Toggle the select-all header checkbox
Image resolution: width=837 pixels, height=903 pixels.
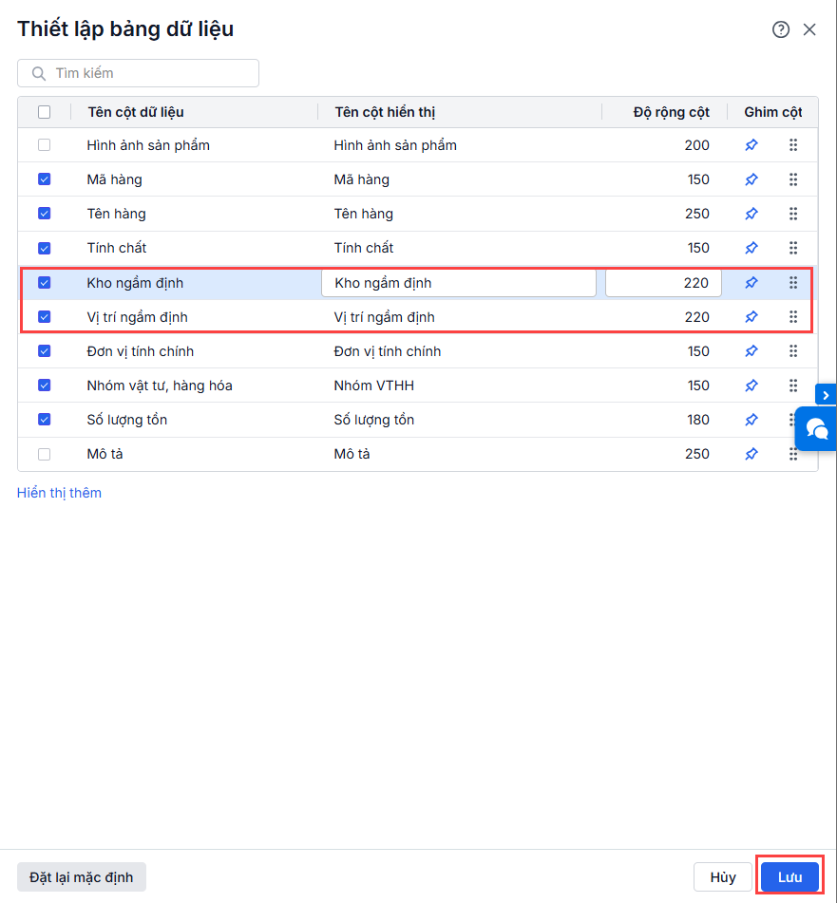point(45,112)
